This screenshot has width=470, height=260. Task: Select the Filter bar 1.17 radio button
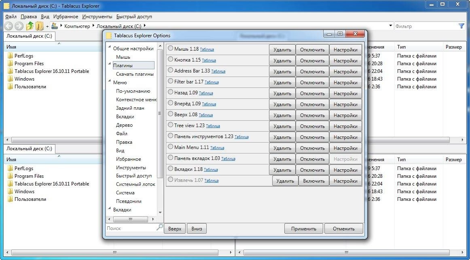tap(171, 81)
